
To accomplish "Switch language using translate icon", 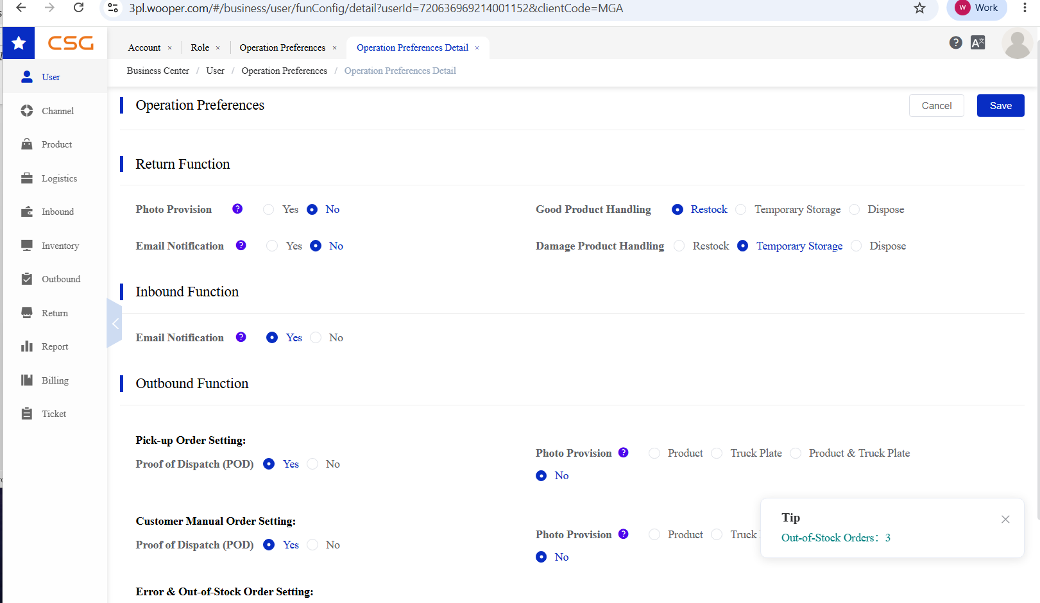I will pyautogui.click(x=978, y=43).
